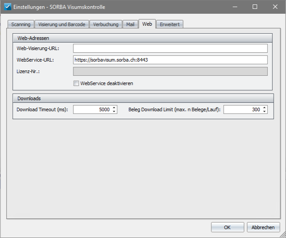Screen dimensions: 286x238
Task: Maximize the Einstellungen window
Action: coord(255,7)
